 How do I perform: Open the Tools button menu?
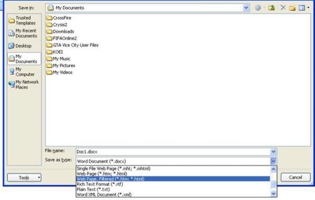[x=24, y=177]
